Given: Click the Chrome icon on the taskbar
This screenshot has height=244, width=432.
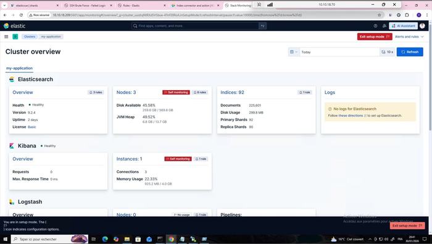Looking at the screenshot, I should pos(171,239).
